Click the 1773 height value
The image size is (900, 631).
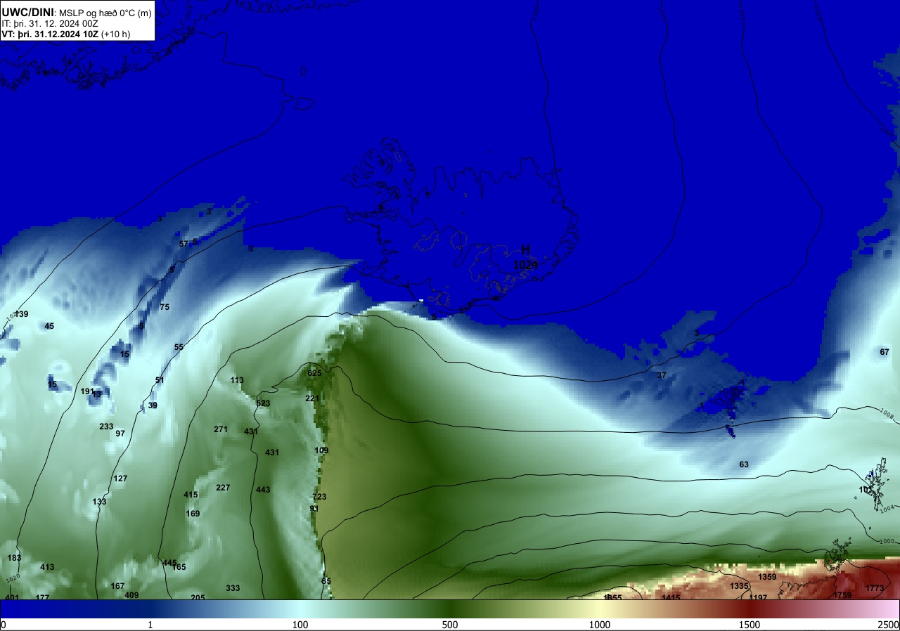click(875, 588)
